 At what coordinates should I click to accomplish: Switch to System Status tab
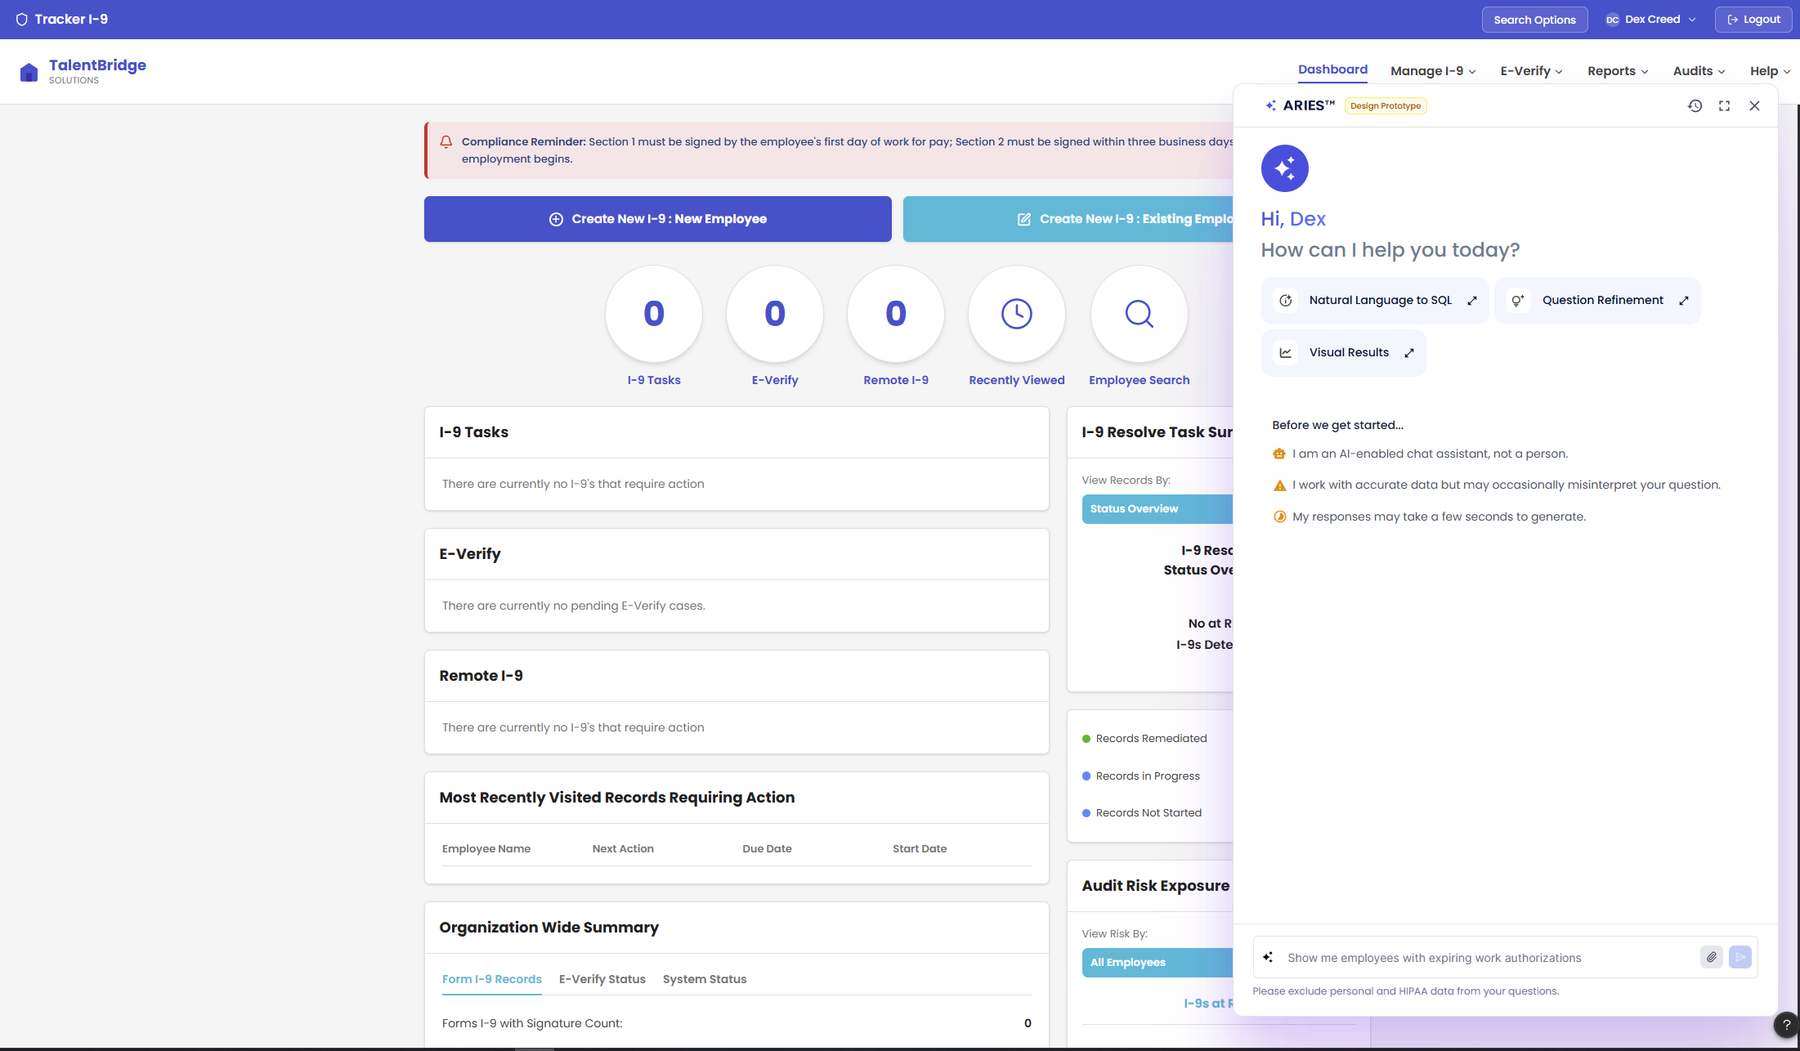pyautogui.click(x=704, y=979)
